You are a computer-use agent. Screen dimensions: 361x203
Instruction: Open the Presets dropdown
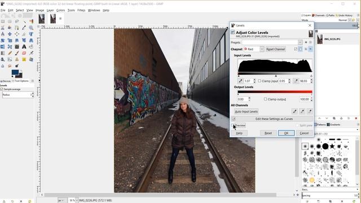tap(300, 42)
